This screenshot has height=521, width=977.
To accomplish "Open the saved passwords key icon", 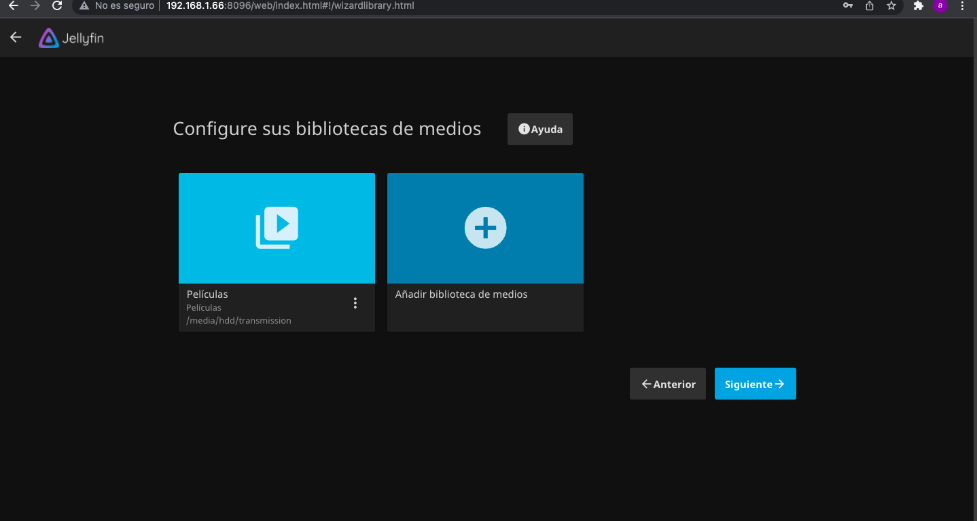I will 848,5.
